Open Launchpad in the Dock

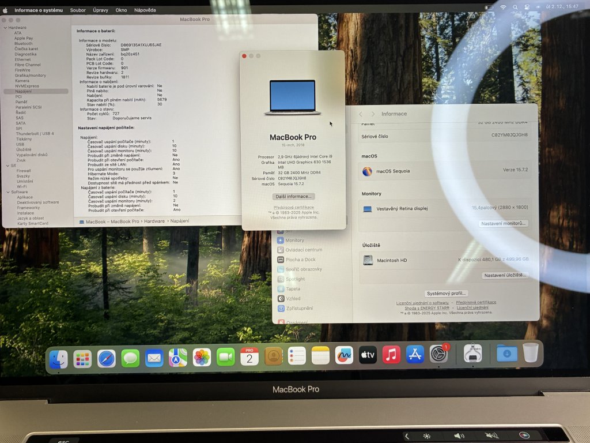(x=82, y=359)
